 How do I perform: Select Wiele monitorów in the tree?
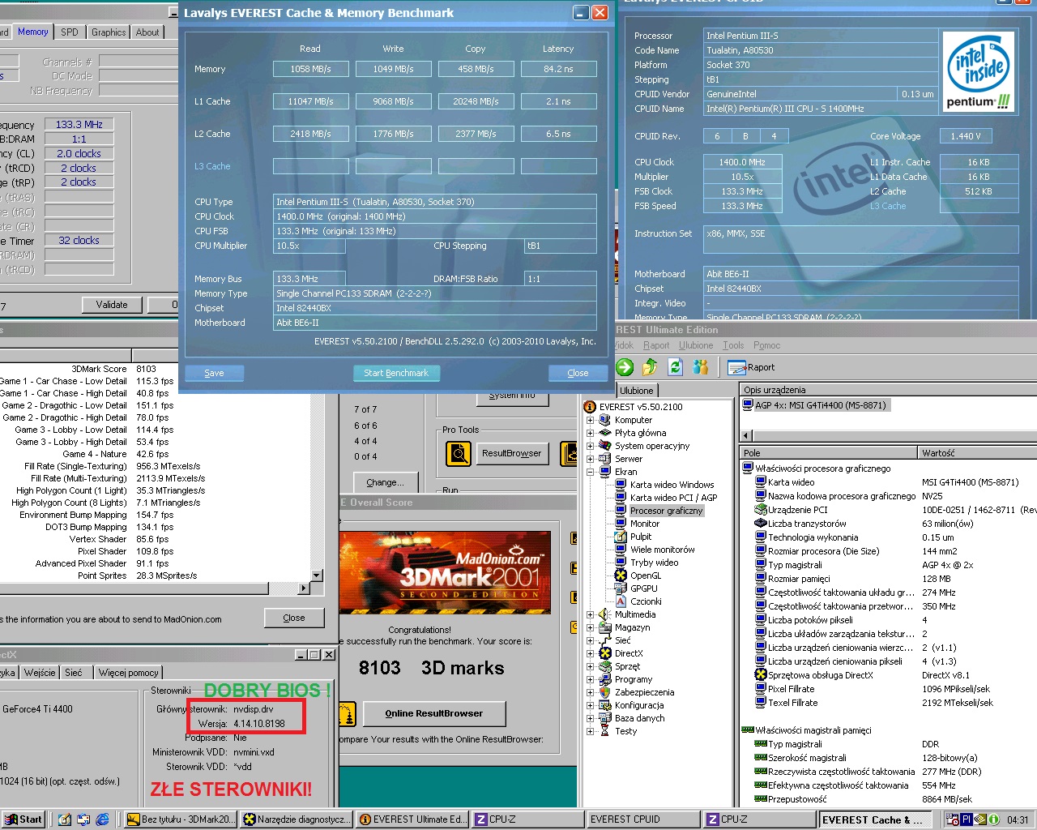tap(663, 550)
